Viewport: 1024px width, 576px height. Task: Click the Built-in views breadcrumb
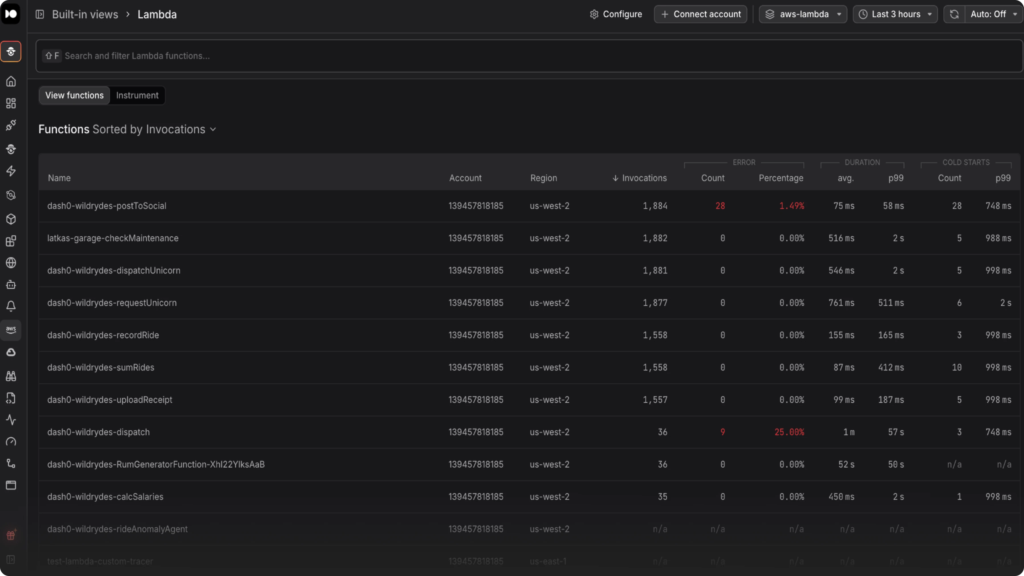(85, 14)
